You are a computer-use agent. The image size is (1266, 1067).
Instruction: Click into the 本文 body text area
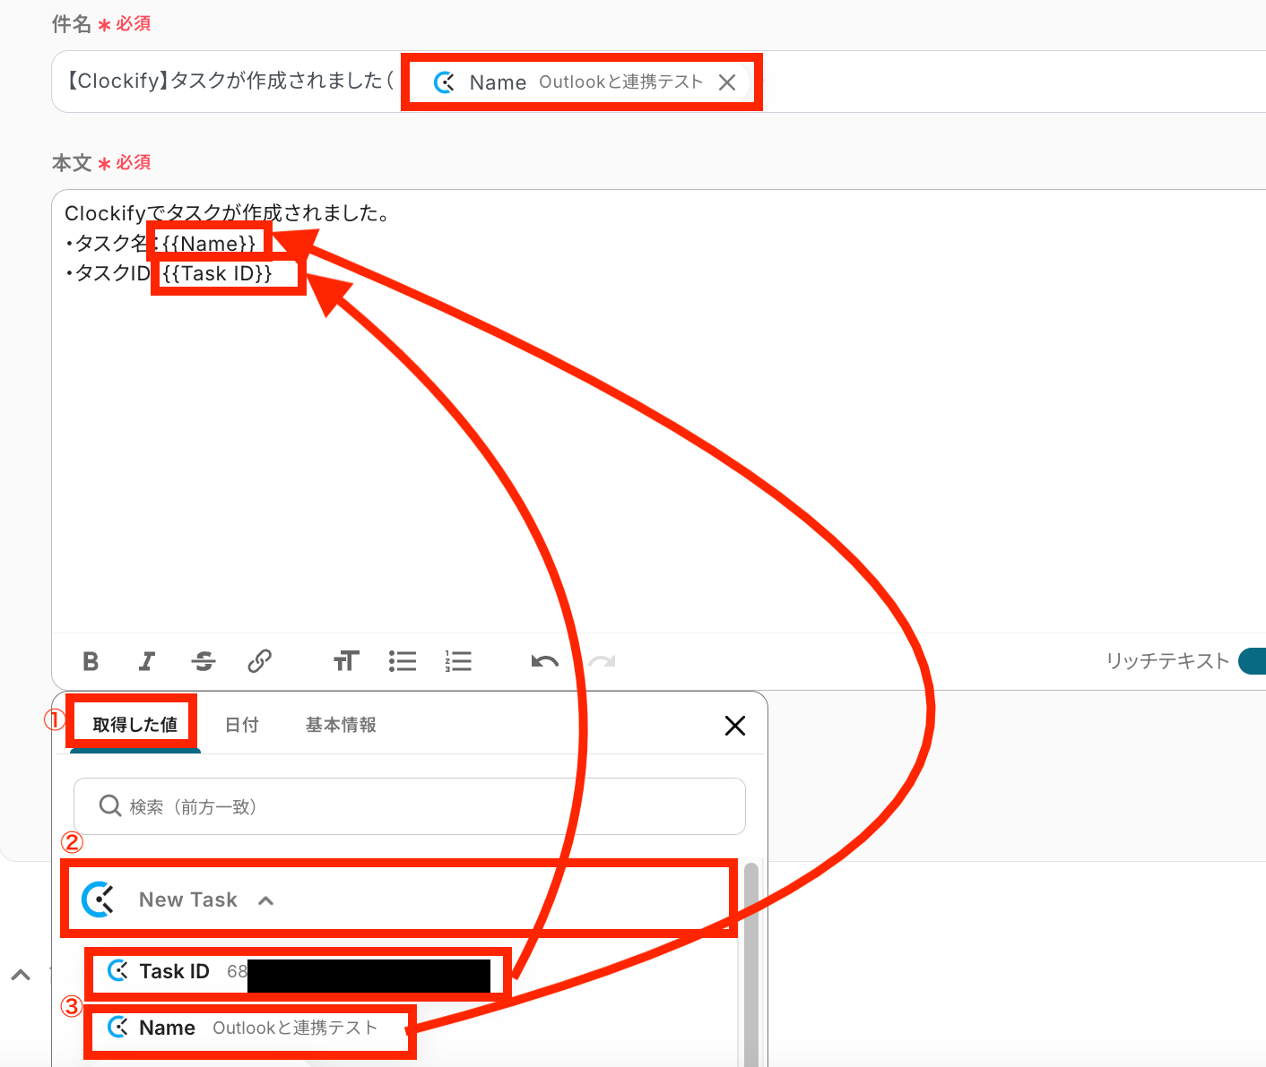[x=658, y=412]
